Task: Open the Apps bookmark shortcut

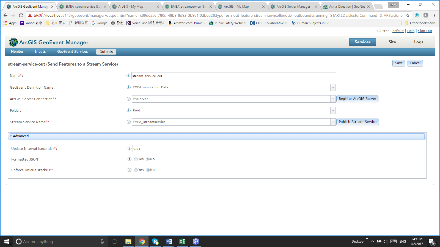Action: point(10,23)
